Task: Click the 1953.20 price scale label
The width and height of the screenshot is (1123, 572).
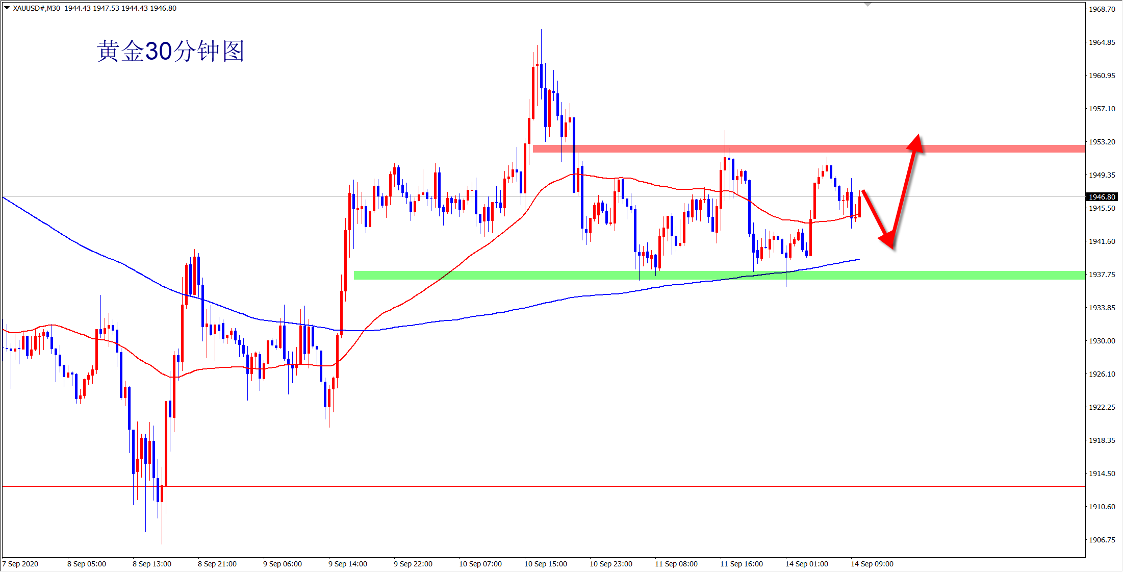Action: click(1102, 142)
